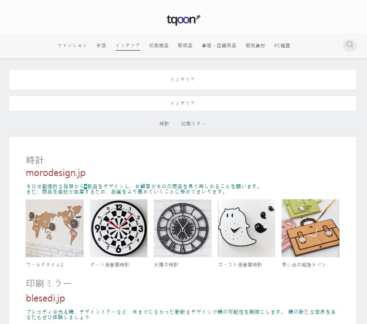Open the ghost clock thumbnail
The height and width of the screenshot is (324, 367).
(x=247, y=228)
